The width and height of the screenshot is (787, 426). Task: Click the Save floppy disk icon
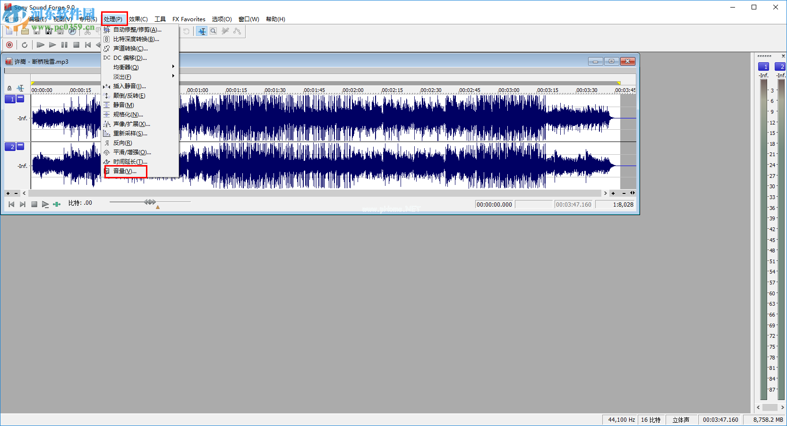point(37,31)
